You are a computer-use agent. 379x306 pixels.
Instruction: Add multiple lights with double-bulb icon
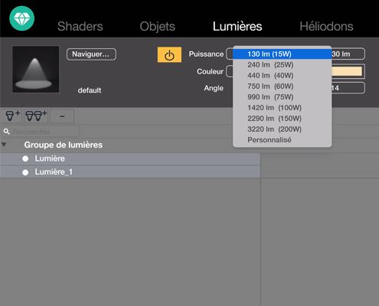click(36, 116)
